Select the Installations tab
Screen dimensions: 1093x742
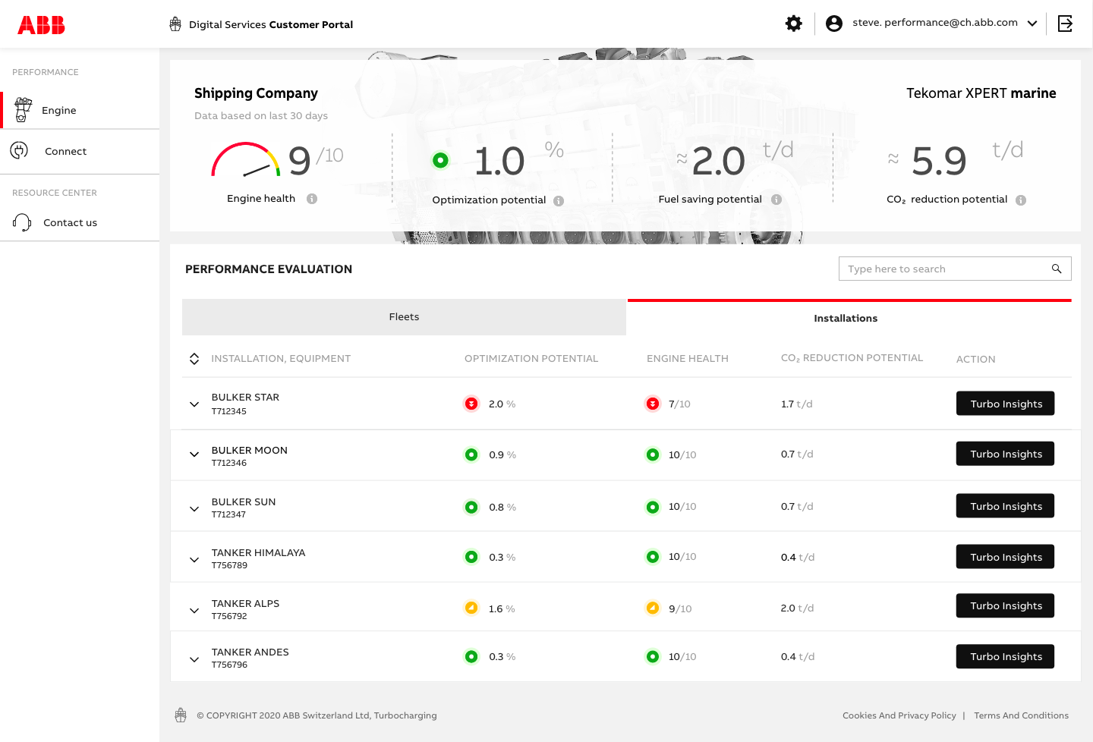coord(846,319)
